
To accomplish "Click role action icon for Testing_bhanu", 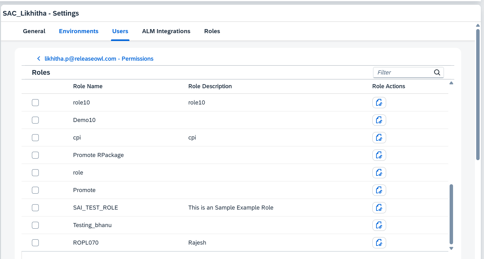I will click(379, 225).
